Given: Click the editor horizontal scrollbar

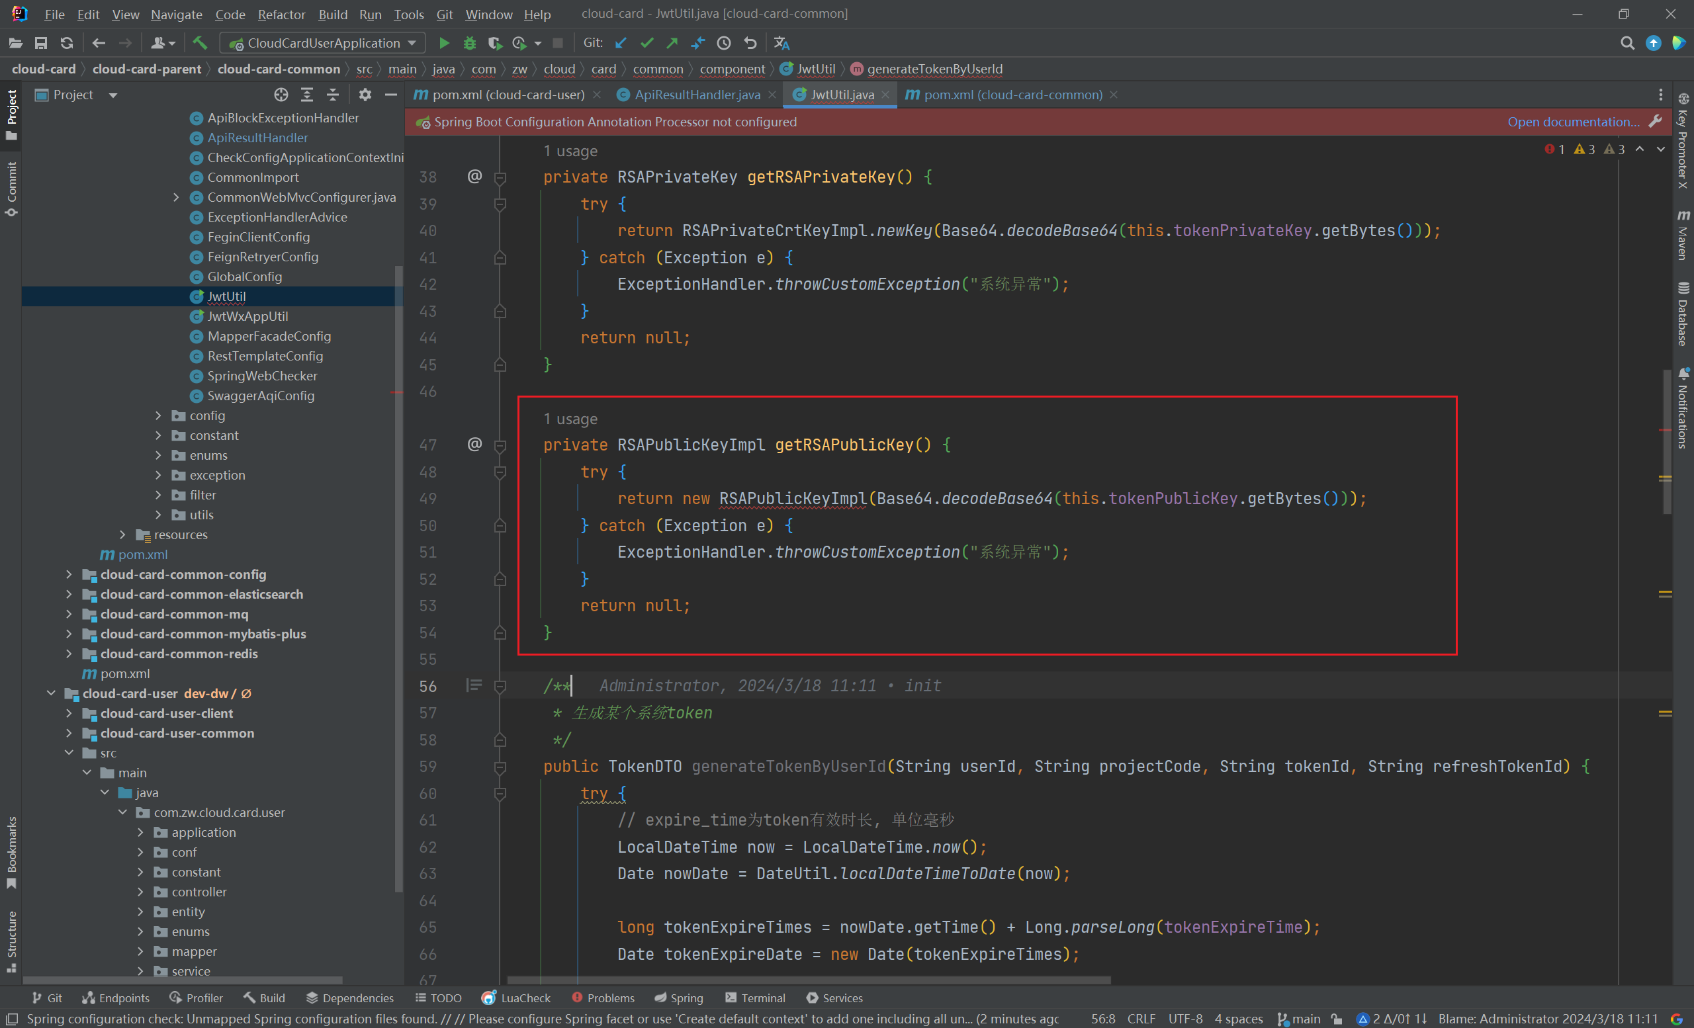Looking at the screenshot, I should (x=809, y=980).
